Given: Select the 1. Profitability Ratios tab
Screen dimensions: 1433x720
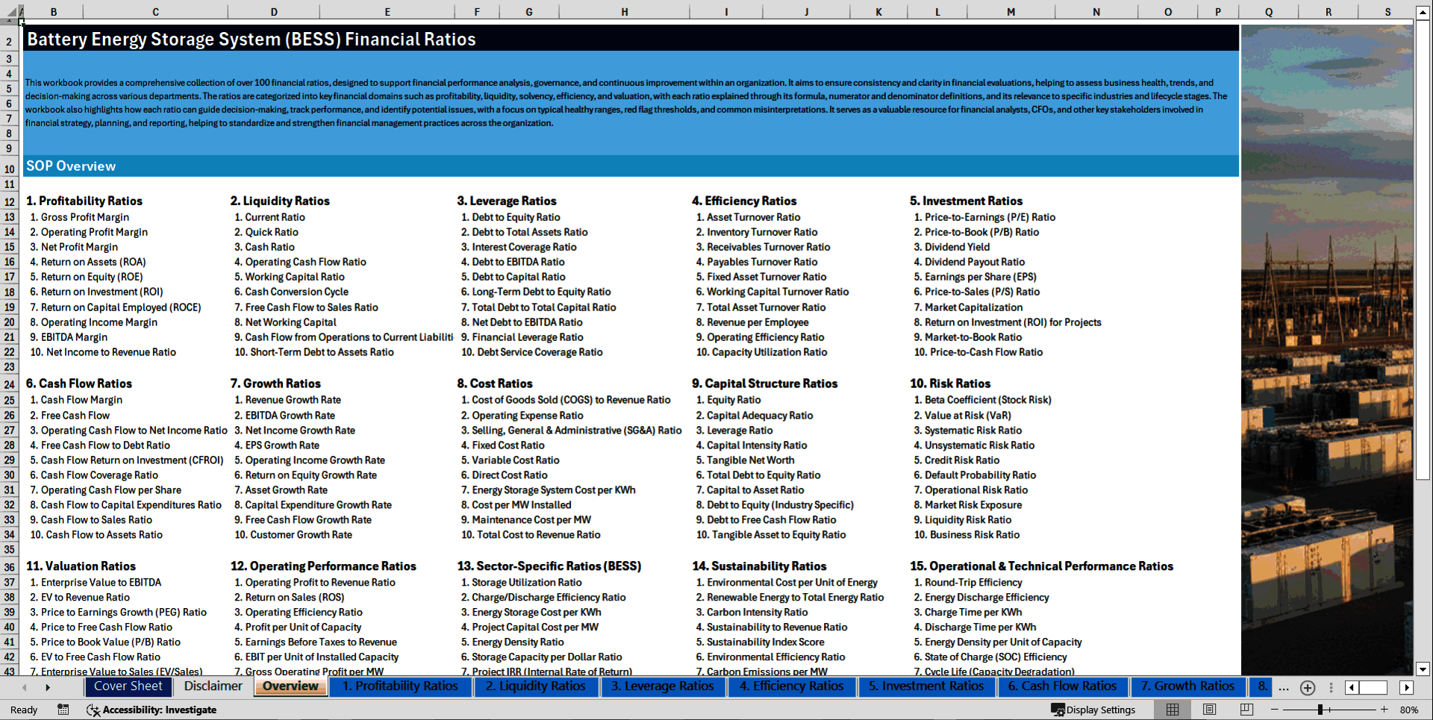Looking at the screenshot, I should 401,686.
